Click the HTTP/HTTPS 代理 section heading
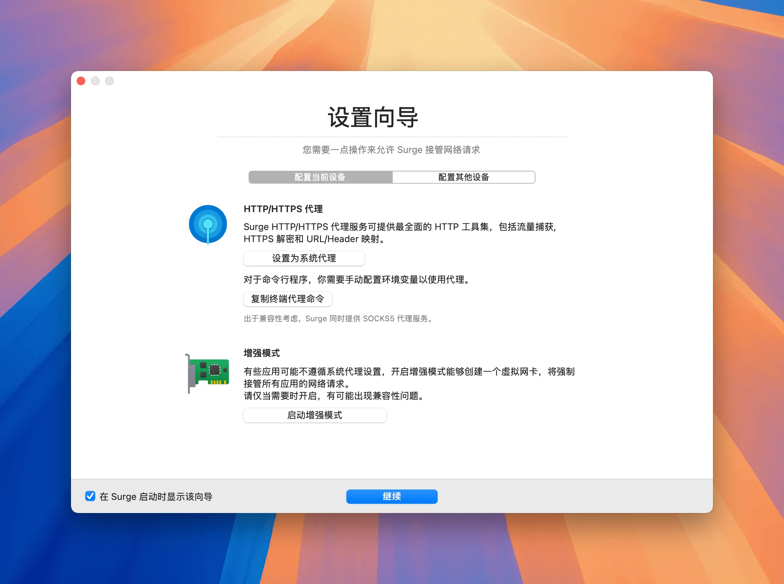Image resolution: width=784 pixels, height=584 pixels. (282, 209)
